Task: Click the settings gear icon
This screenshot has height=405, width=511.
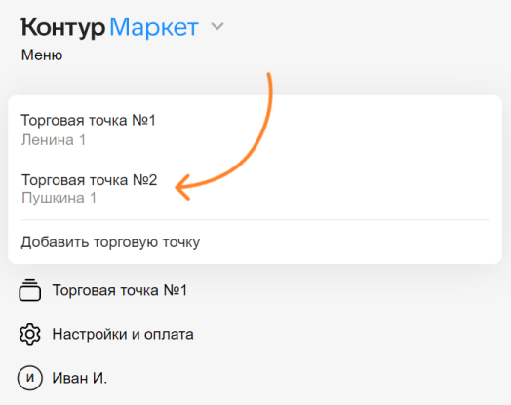Action: click(29, 334)
